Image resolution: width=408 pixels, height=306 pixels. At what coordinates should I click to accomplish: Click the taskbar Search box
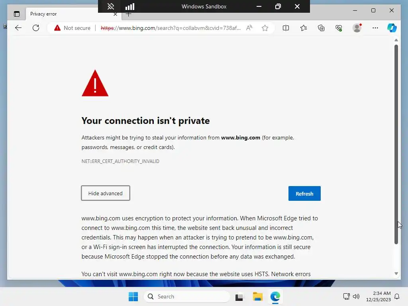coord(187,296)
